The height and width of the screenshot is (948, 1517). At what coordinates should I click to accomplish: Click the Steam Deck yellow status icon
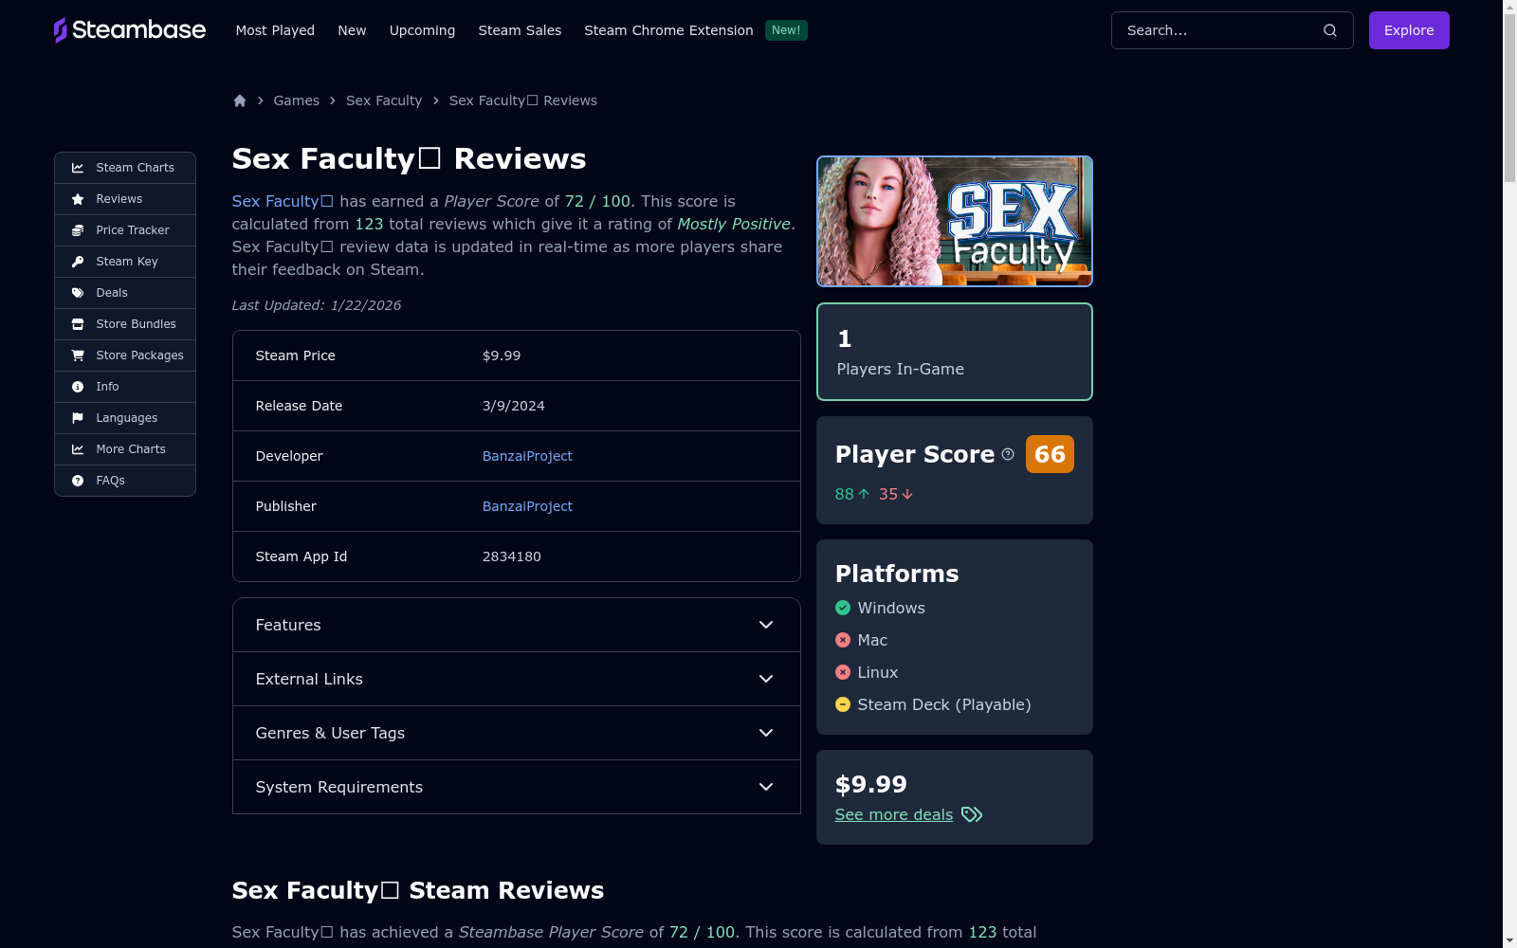tap(843, 704)
